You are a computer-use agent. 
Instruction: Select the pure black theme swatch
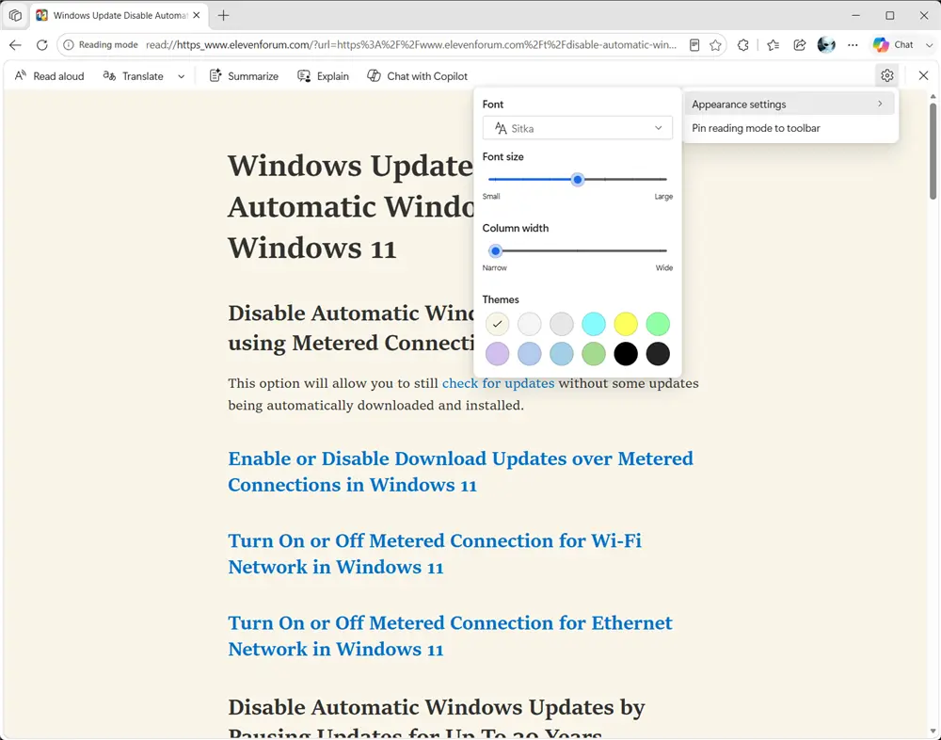click(x=626, y=354)
